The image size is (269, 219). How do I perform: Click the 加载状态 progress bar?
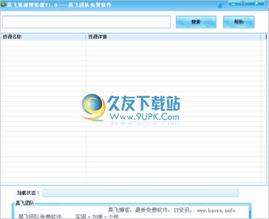point(141,193)
